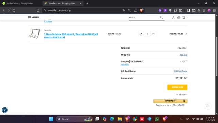Open the ESP language indicator
This screenshot has width=218, height=123.
pos(187,119)
